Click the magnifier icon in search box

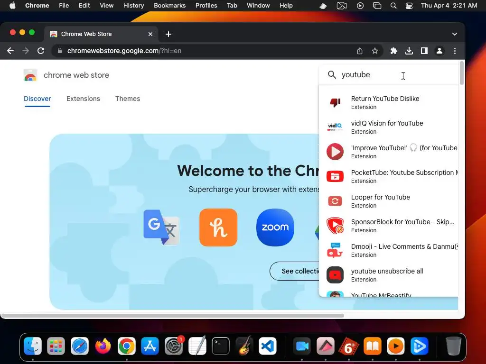[x=332, y=74]
